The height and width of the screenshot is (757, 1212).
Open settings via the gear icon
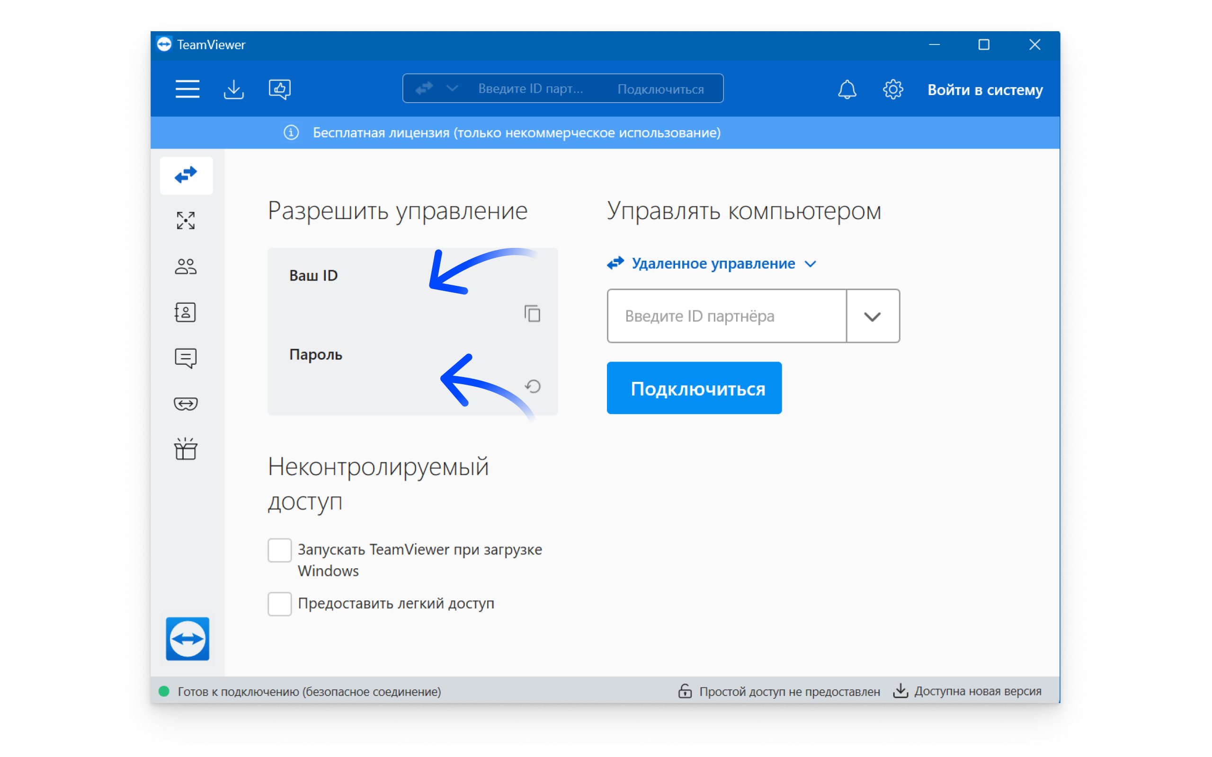point(892,89)
